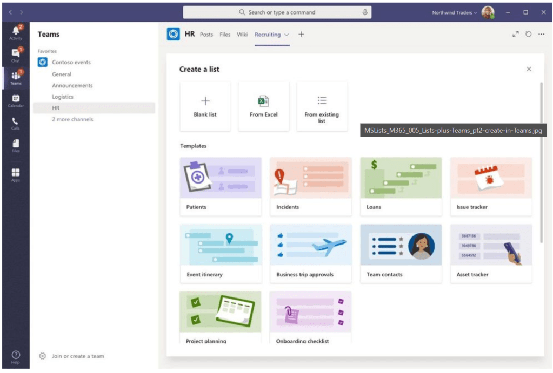The image size is (553, 373).
Task: Switch to the Wiki tab
Action: 242,35
